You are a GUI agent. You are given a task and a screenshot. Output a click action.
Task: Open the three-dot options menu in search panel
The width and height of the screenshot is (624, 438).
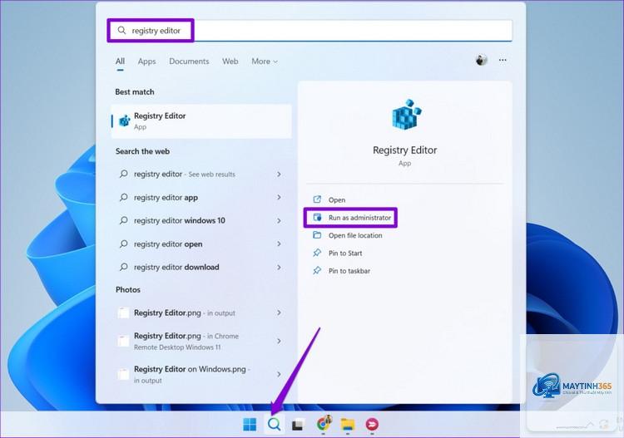click(503, 61)
